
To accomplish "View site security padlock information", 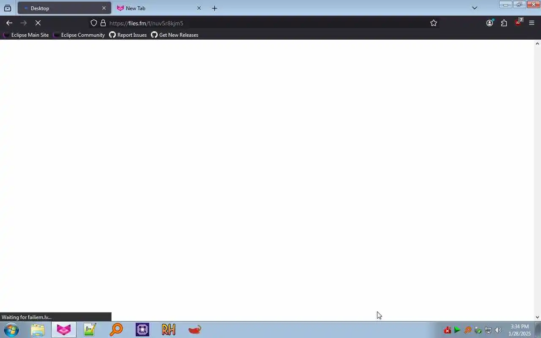I will pyautogui.click(x=103, y=23).
